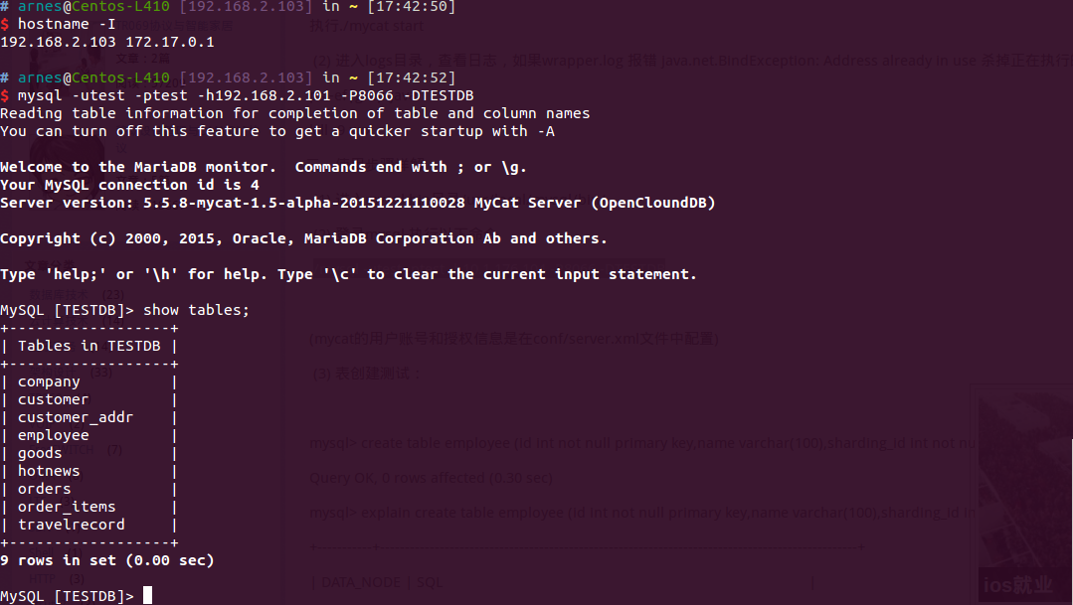Click the '192.168.2.103 172.17.0.1' output line
This screenshot has height=605, width=1073.
click(x=107, y=42)
